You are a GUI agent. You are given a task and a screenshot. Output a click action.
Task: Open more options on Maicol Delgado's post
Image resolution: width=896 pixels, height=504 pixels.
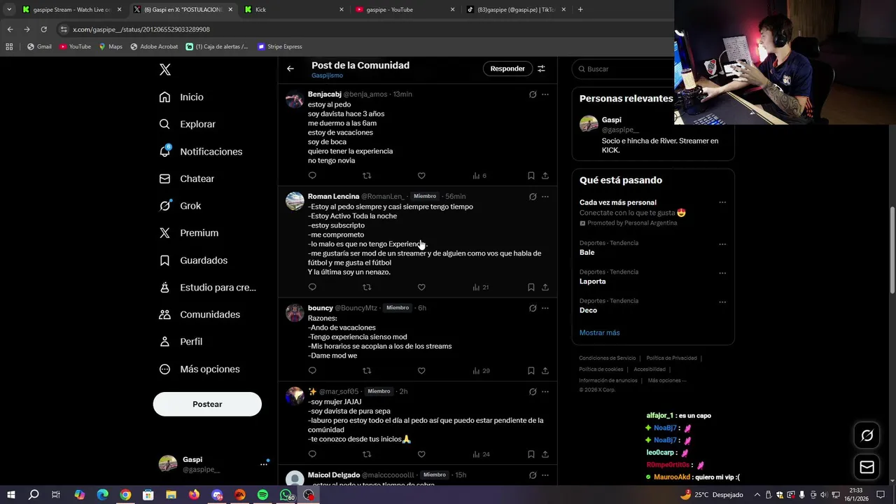coord(545,475)
